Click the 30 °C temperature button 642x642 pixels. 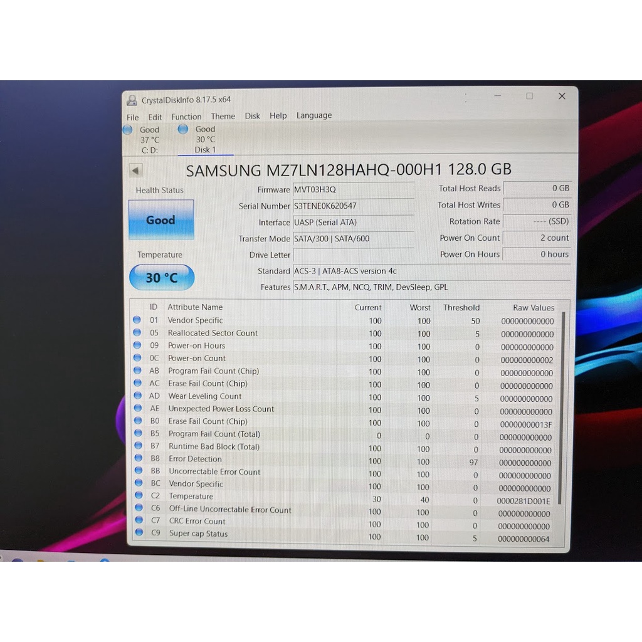click(162, 278)
